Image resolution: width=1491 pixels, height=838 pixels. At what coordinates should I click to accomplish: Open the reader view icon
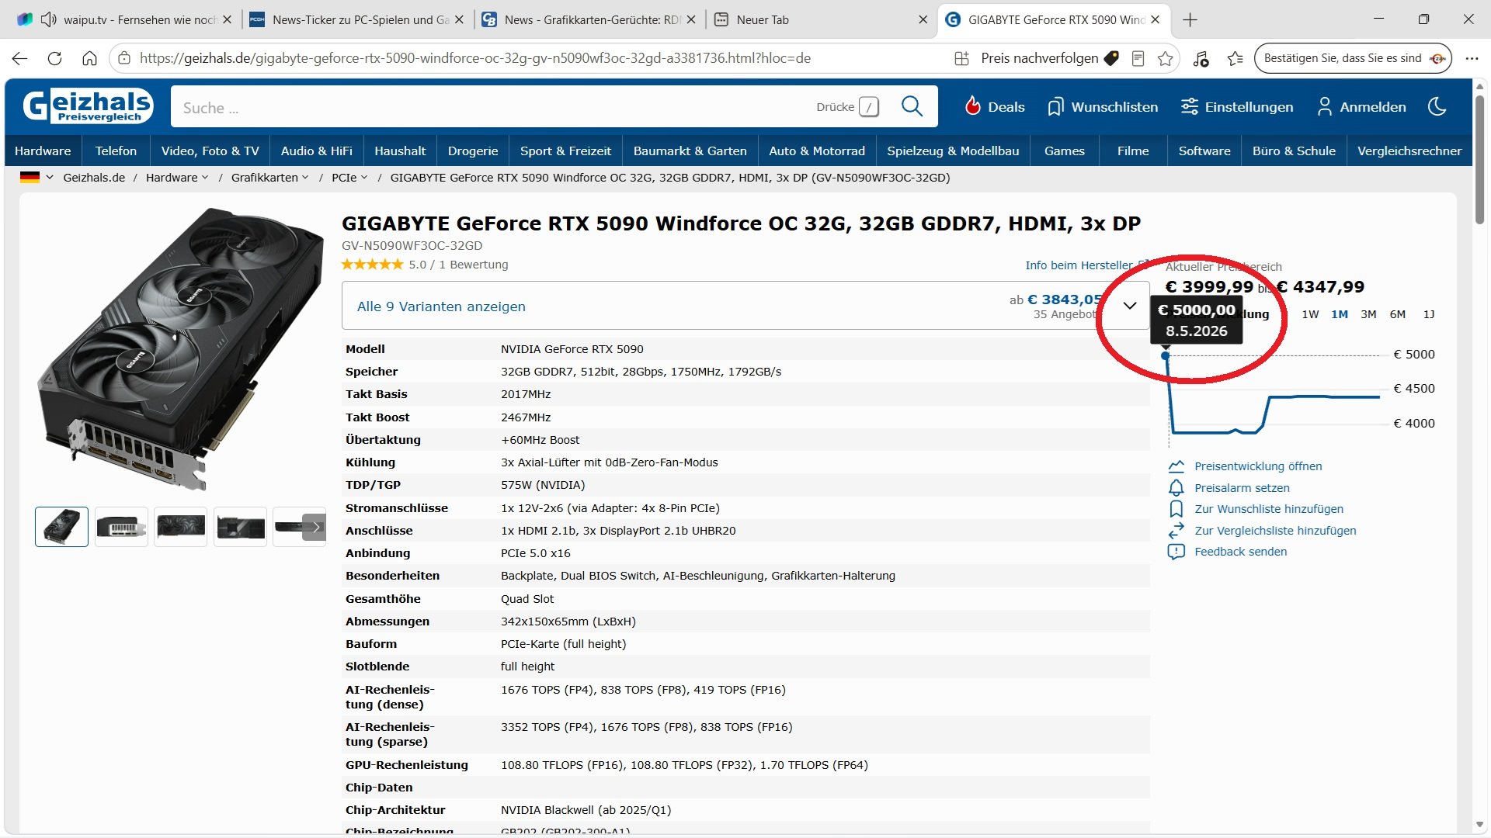tap(1138, 58)
